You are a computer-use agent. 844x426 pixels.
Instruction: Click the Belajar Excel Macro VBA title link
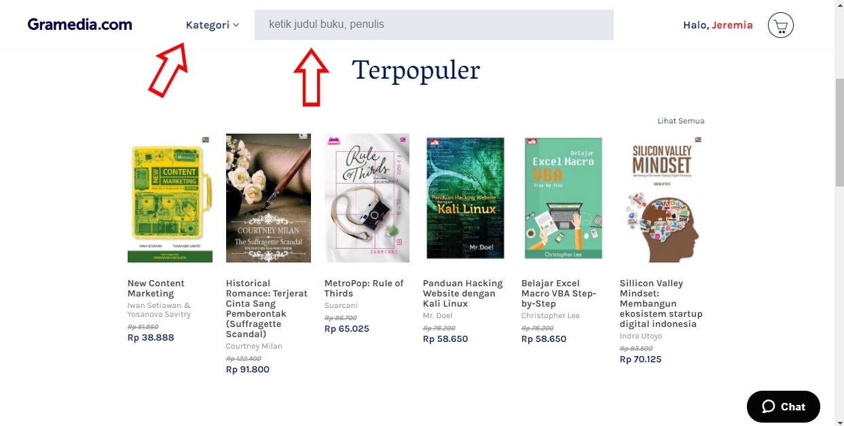[559, 293]
